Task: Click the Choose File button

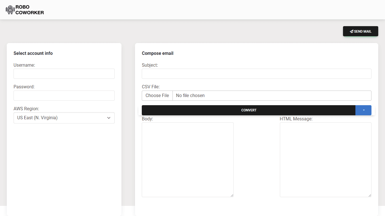Action: click(157, 96)
